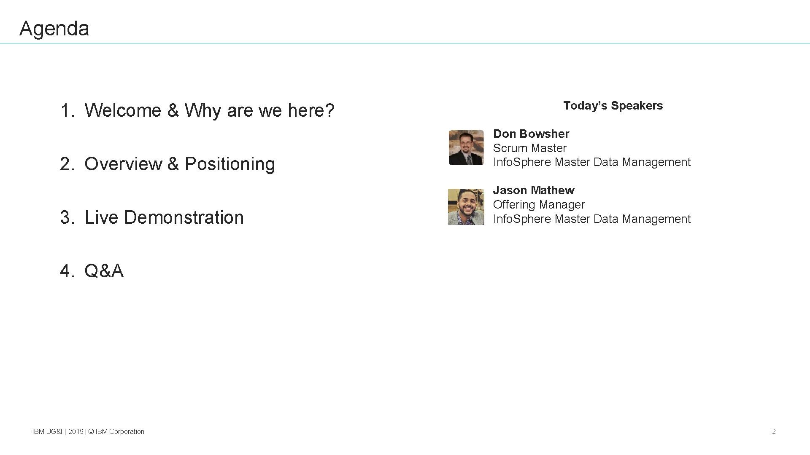Viewport: 810px width, 455px height.
Task: Click the "Today's Speakers" heading
Action: (x=613, y=106)
